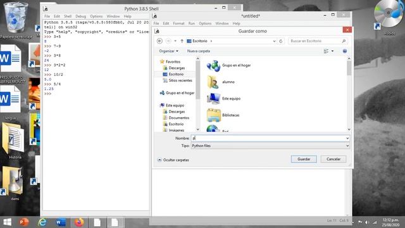Open the demi folder on desktop

[13, 183]
